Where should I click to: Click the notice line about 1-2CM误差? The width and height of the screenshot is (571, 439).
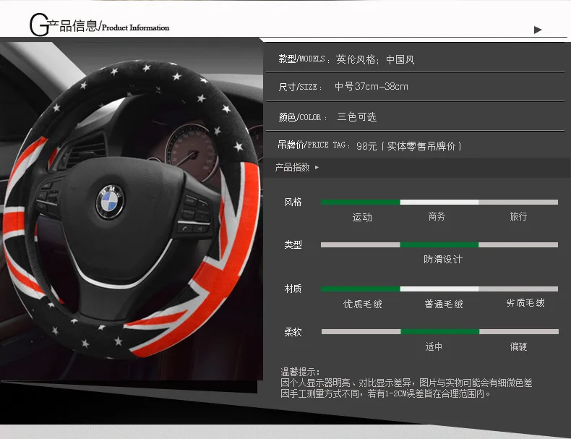(386, 393)
